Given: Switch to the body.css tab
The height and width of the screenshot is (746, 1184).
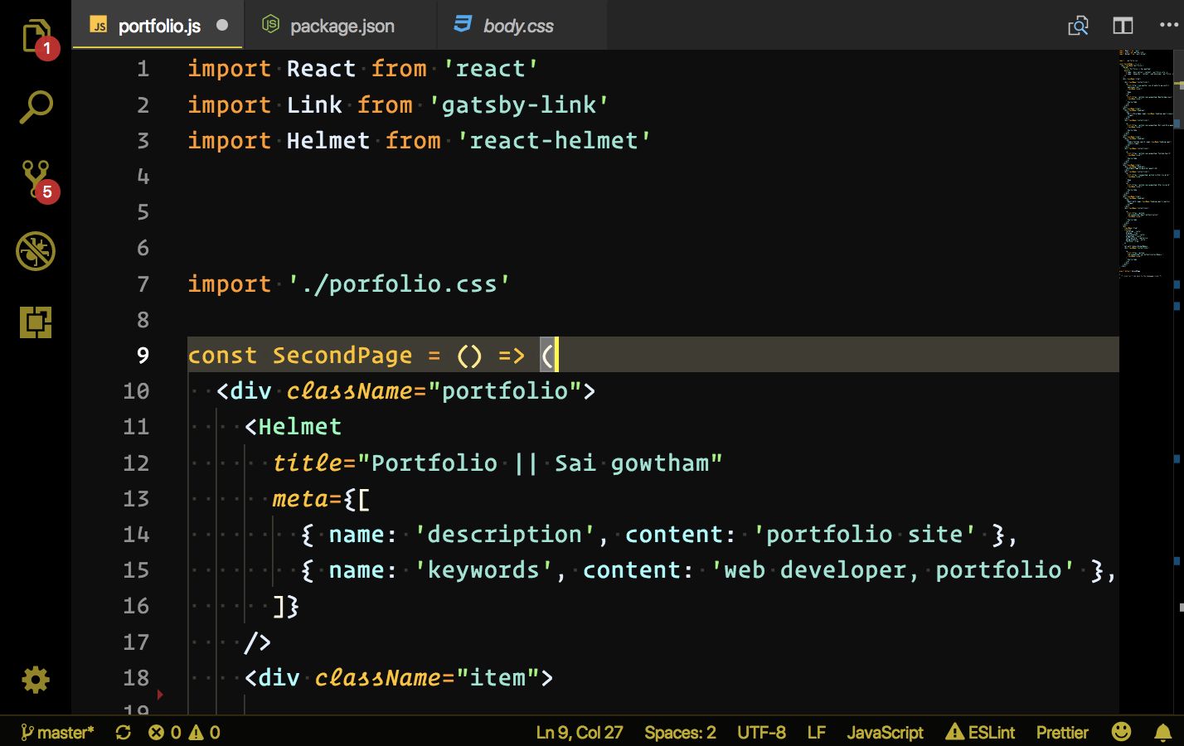Looking at the screenshot, I should point(517,26).
